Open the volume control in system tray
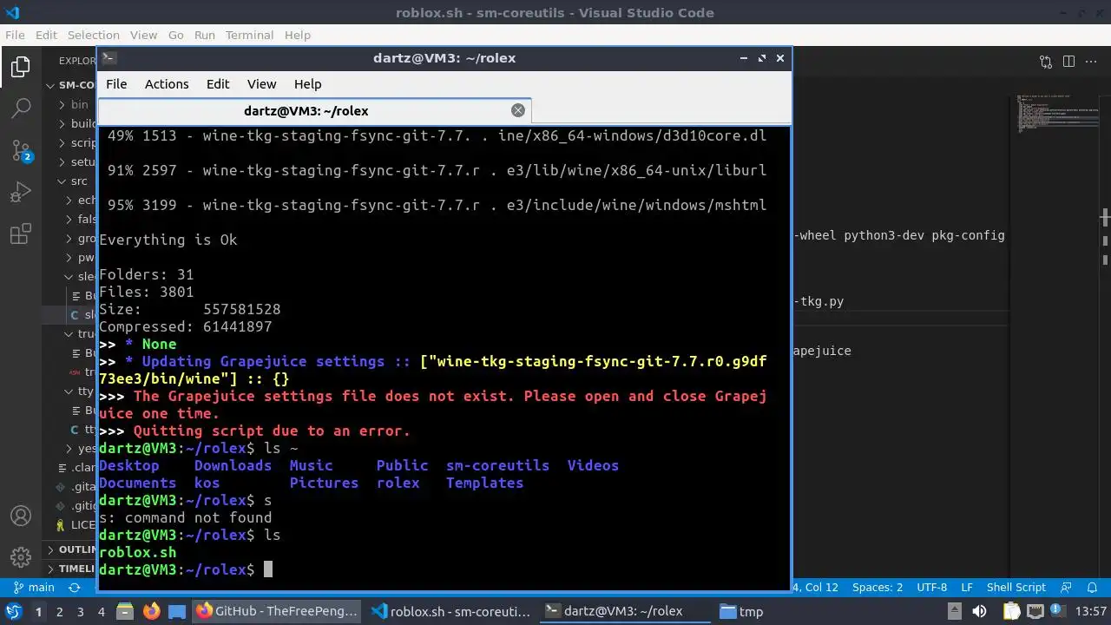 979,611
